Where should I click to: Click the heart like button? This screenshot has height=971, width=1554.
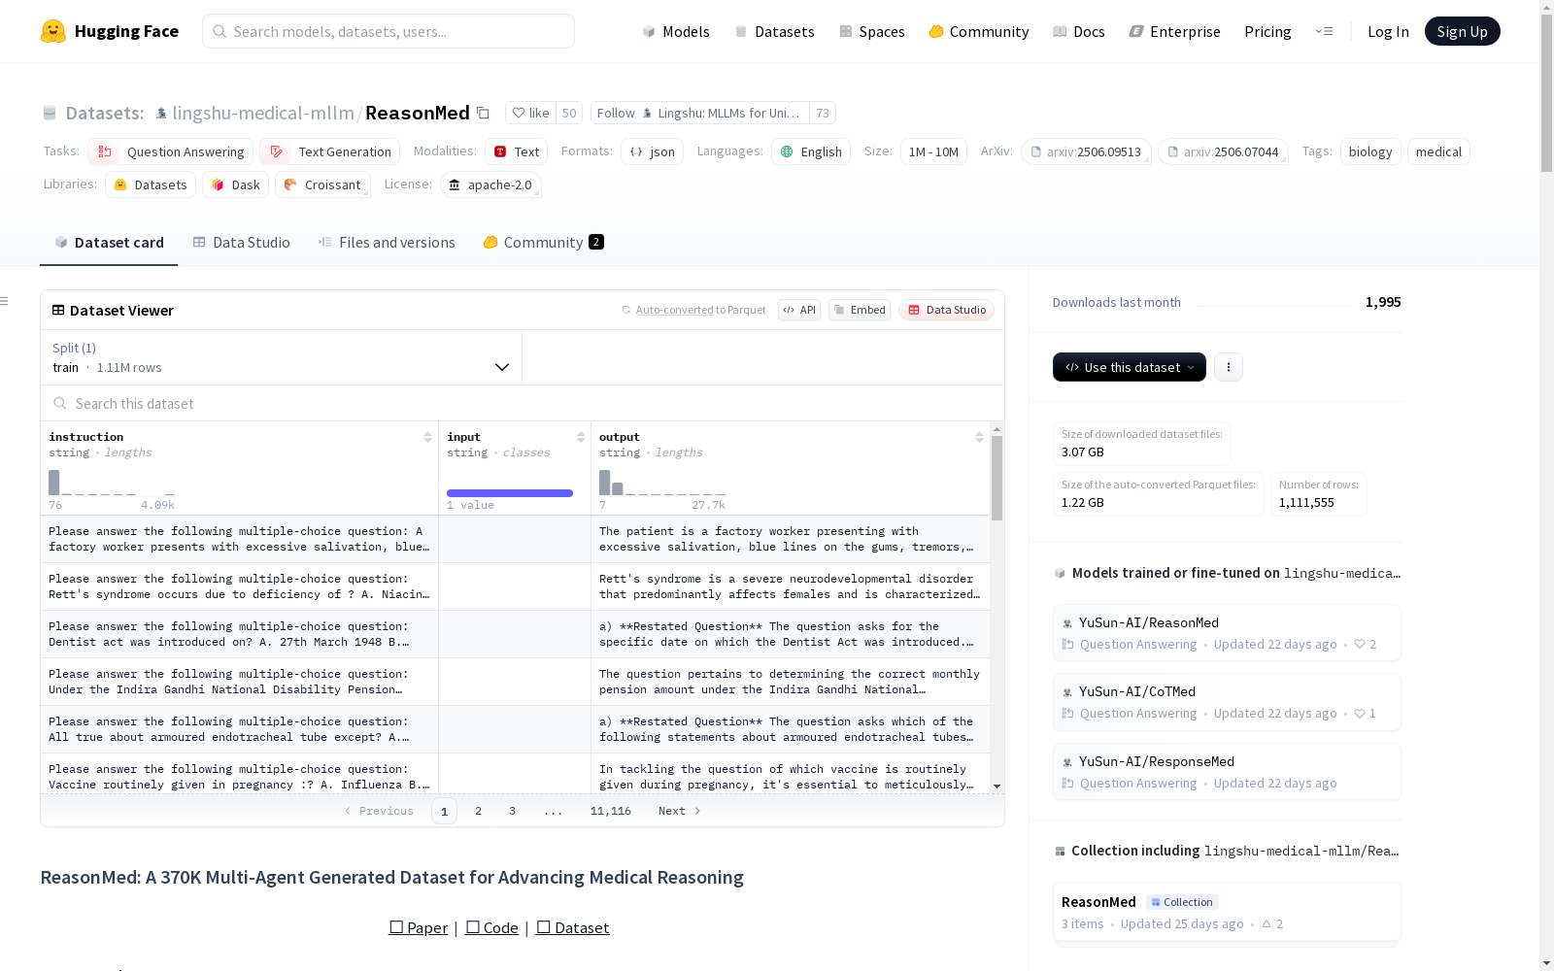(531, 113)
